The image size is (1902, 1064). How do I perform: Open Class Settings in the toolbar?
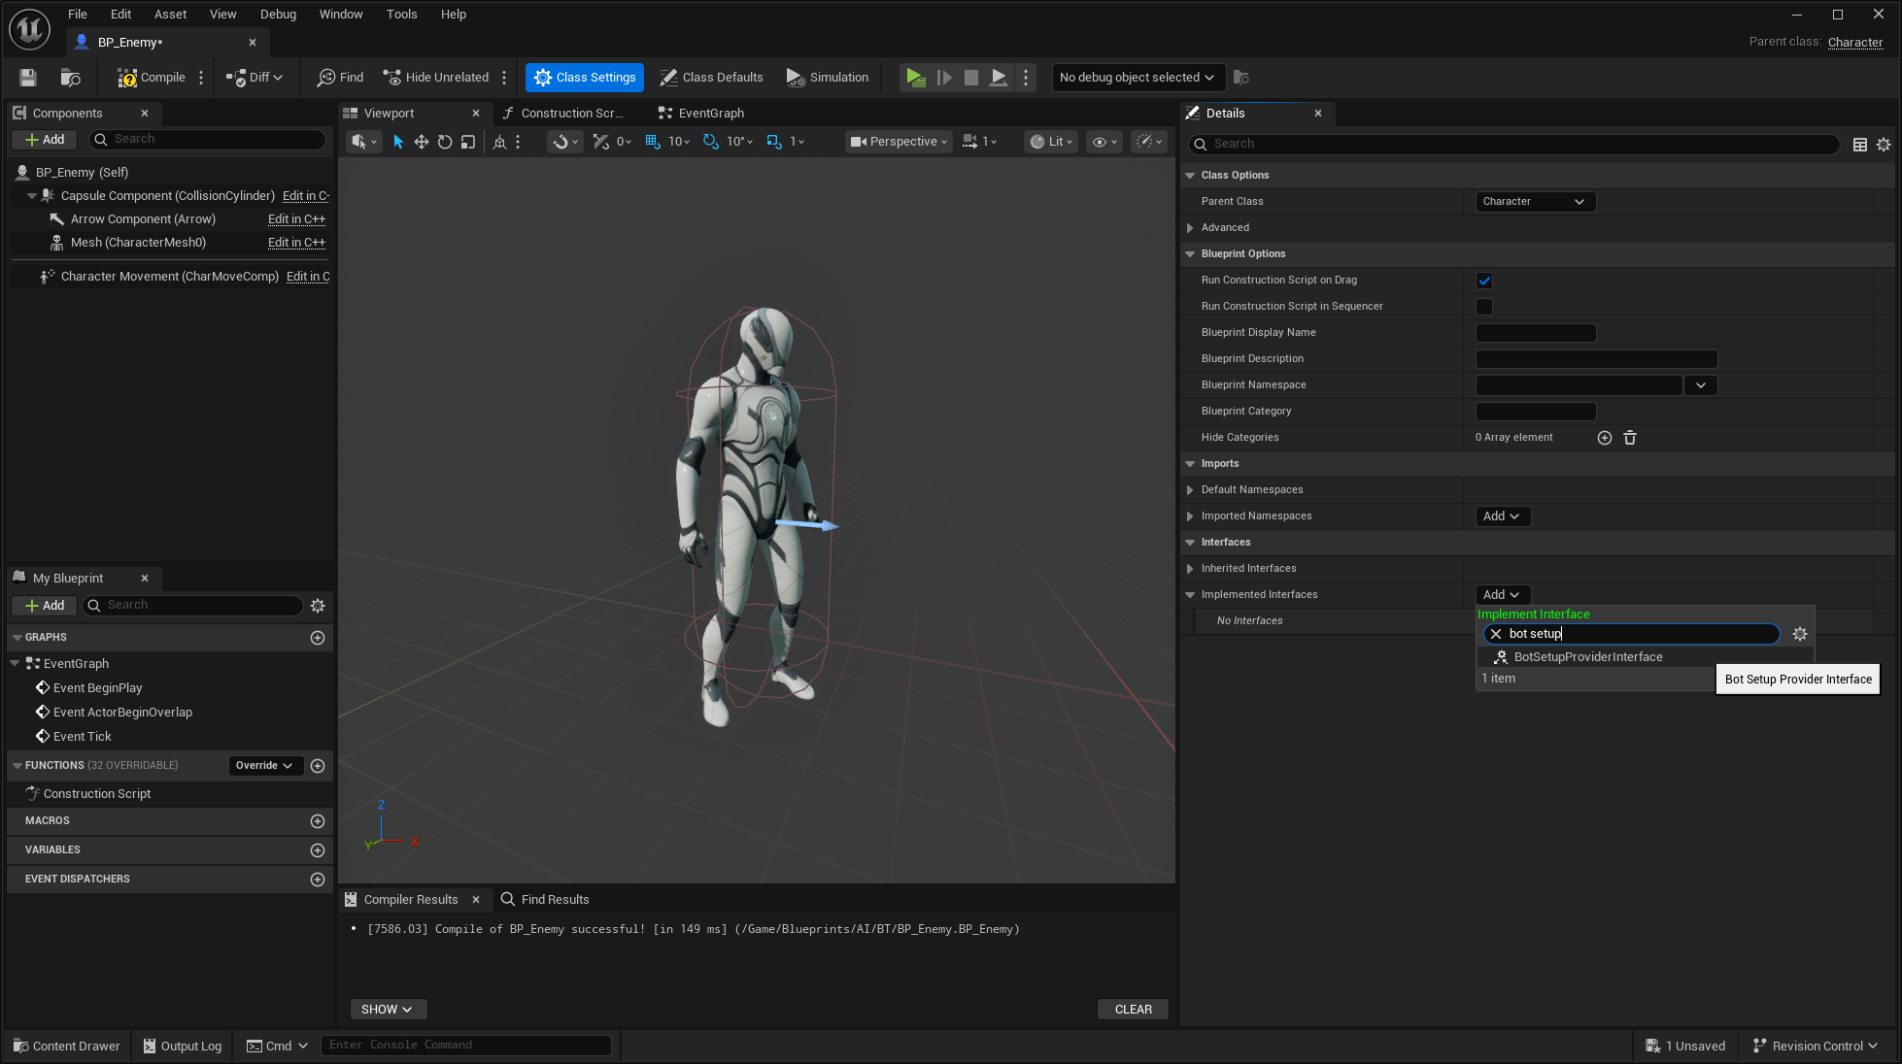(584, 77)
